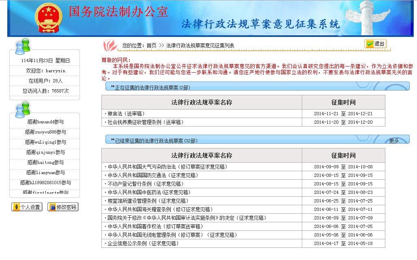Click 已结束征集的法律行政法规草案 (32部) header

(x=157, y=141)
